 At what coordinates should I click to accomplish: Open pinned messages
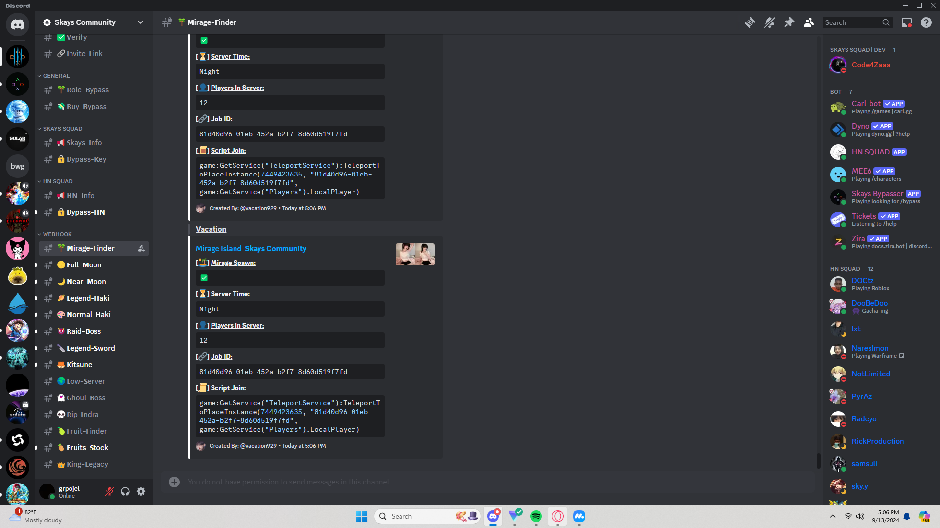tap(789, 22)
